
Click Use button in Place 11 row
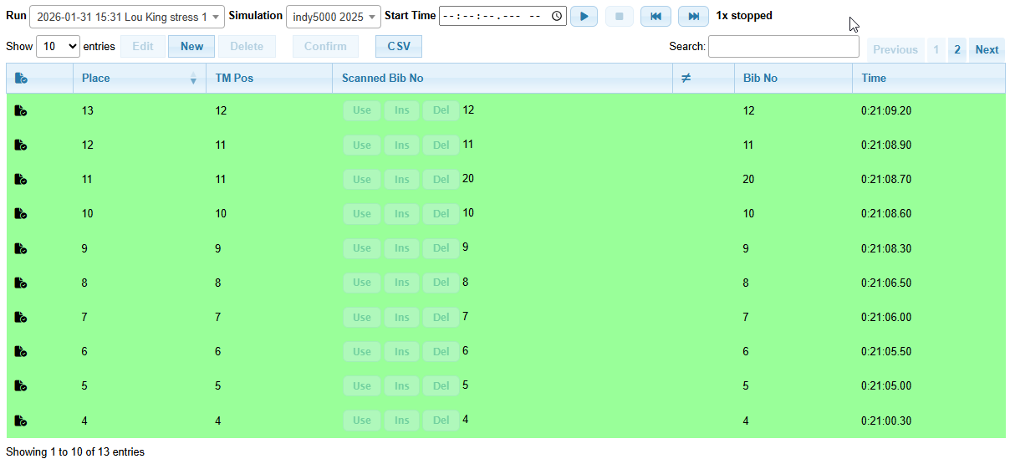362,179
